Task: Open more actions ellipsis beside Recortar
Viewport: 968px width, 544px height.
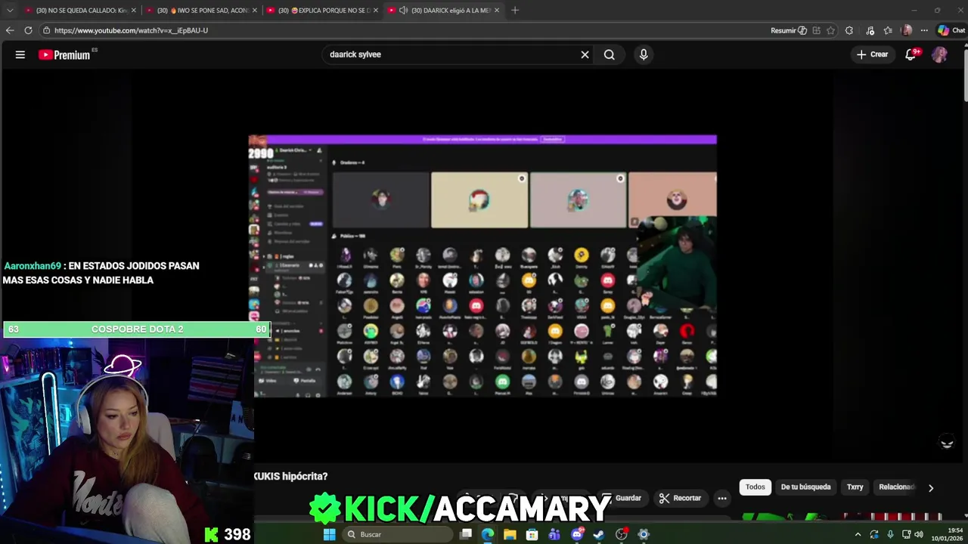Action: pos(722,498)
